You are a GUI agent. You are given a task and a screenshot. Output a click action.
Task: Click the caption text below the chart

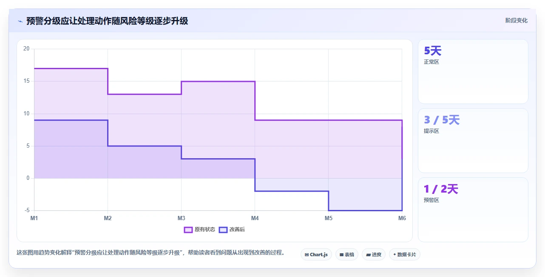pyautogui.click(x=150, y=253)
